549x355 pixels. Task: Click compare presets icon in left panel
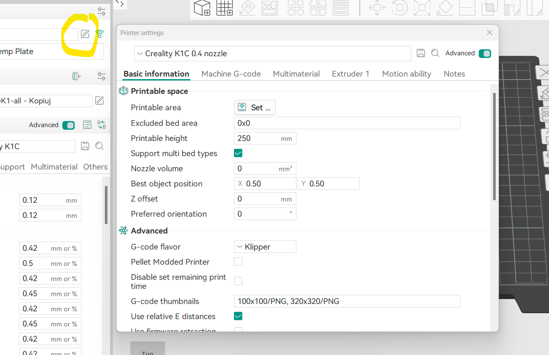101,125
